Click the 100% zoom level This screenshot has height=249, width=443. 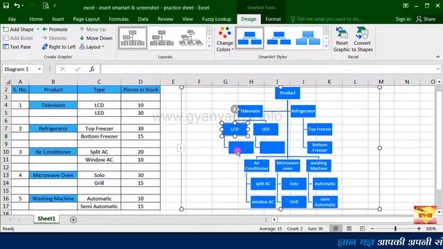pos(431,229)
